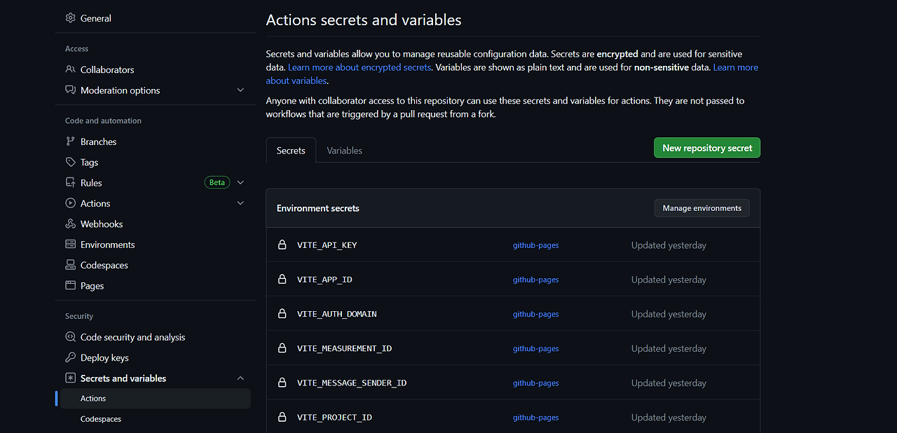Screen dimensions: 897x433
Task: Expand the Moderation options chevron
Action: [x=240, y=90]
